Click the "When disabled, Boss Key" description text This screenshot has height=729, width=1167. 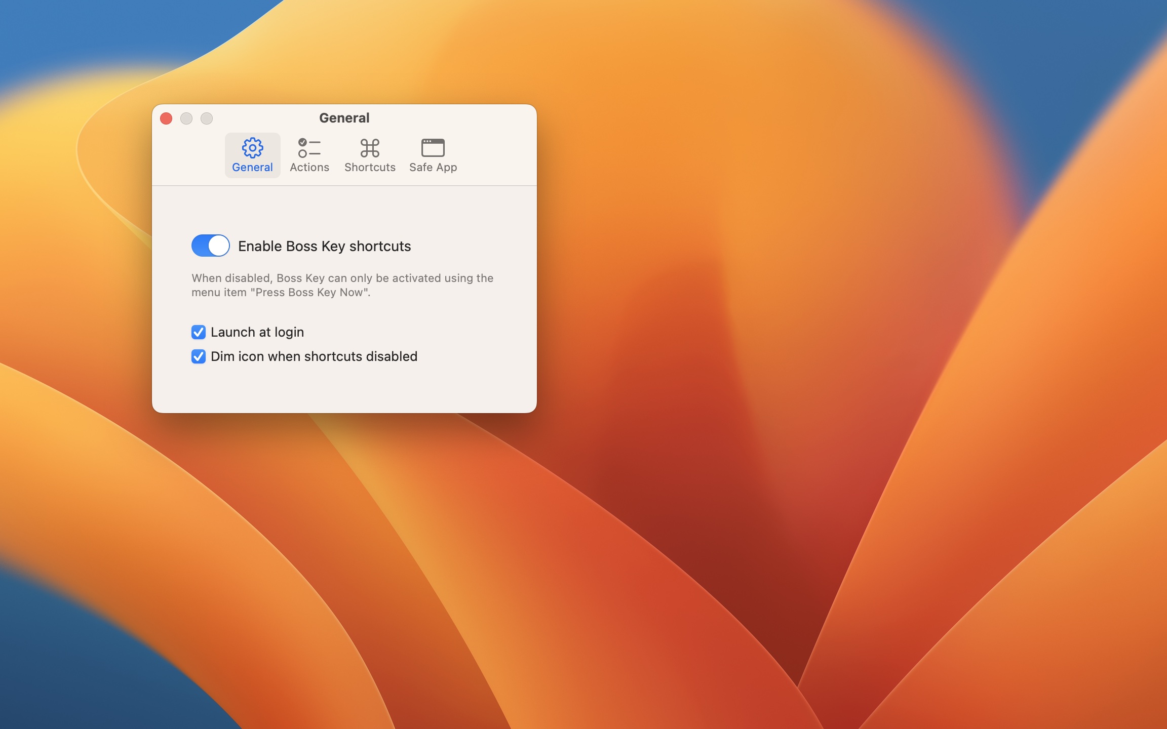[342, 285]
